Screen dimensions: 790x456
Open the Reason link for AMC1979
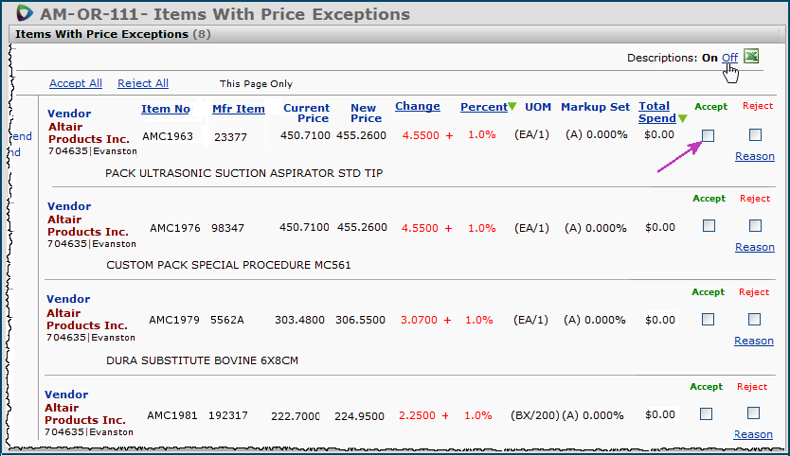pos(754,341)
